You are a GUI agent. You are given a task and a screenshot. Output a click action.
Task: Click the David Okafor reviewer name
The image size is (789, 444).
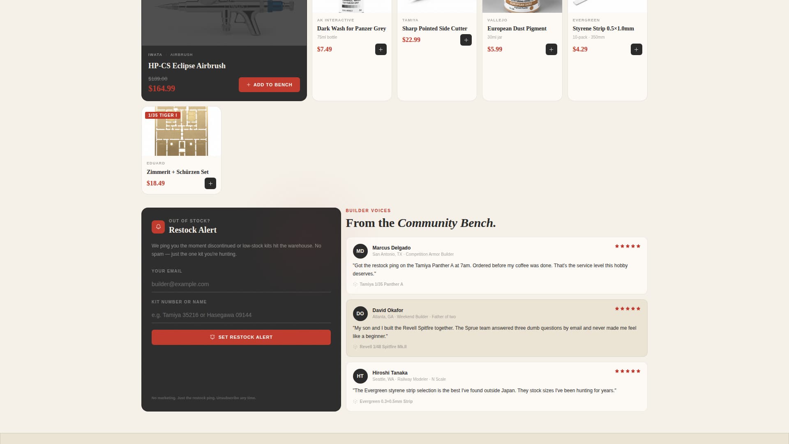pyautogui.click(x=388, y=310)
